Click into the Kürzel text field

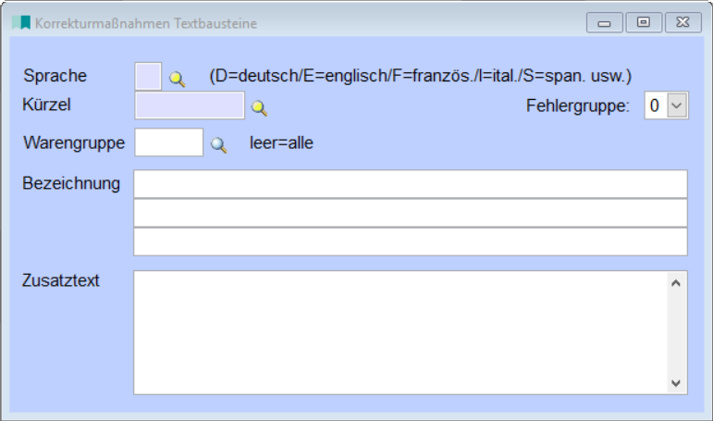point(190,105)
